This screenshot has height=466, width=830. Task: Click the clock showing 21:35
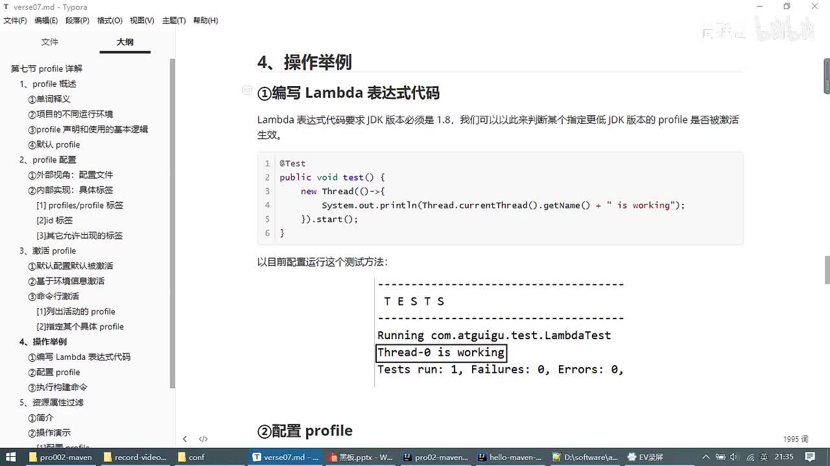pyautogui.click(x=785, y=457)
